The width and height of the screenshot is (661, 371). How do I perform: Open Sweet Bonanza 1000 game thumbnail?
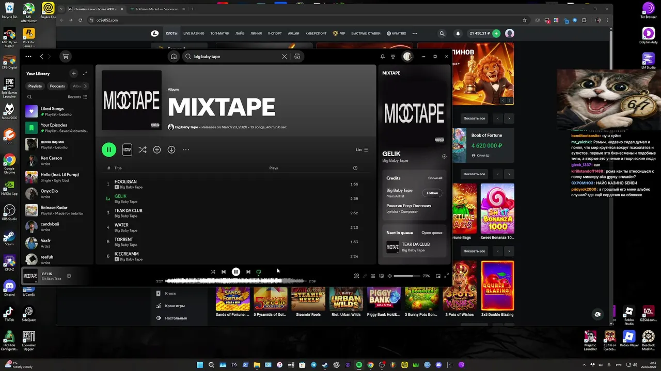tap(497, 209)
